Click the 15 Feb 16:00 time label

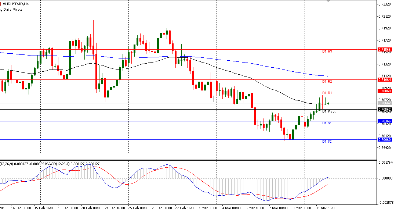(44, 208)
